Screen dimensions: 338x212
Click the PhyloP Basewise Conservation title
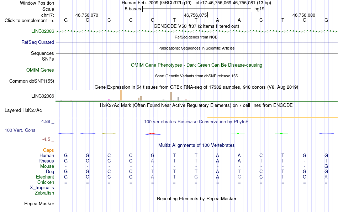(196, 121)
